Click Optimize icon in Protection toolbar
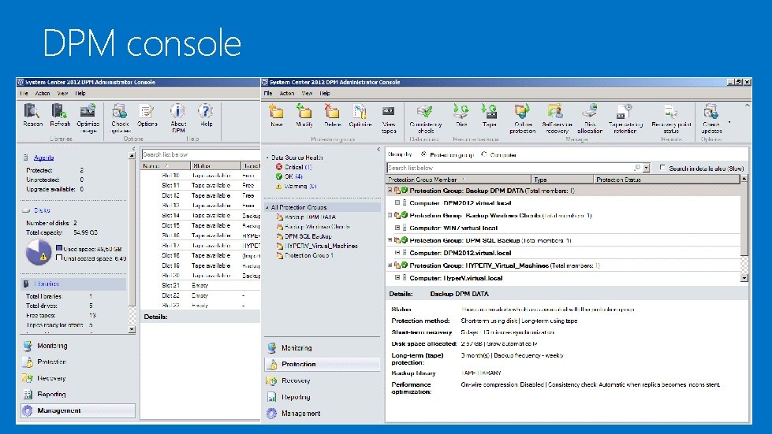 (360, 112)
